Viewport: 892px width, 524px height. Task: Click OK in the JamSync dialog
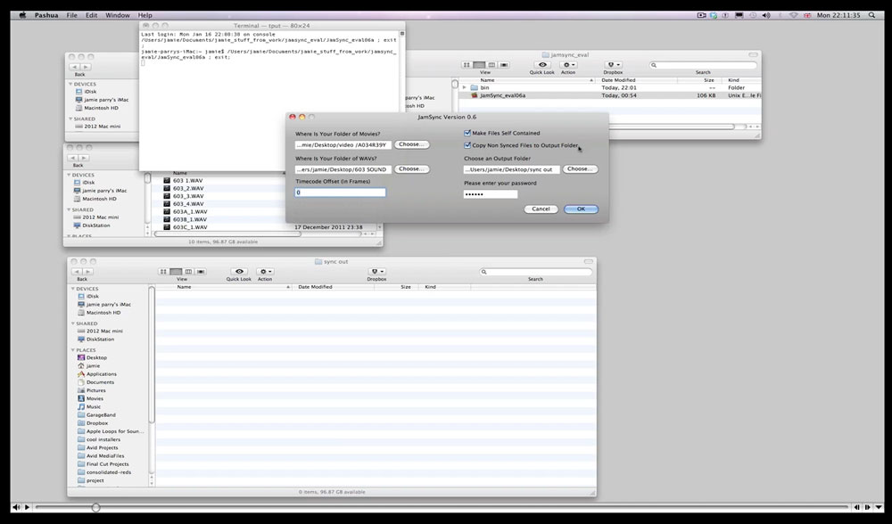(581, 209)
